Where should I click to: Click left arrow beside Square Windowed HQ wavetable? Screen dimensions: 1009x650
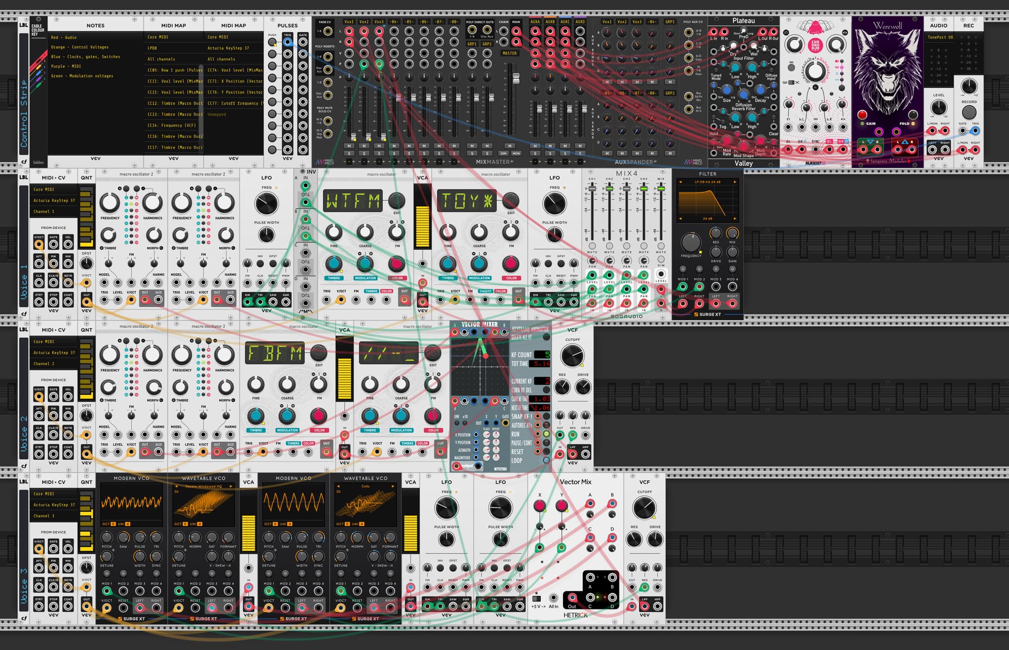[176, 486]
